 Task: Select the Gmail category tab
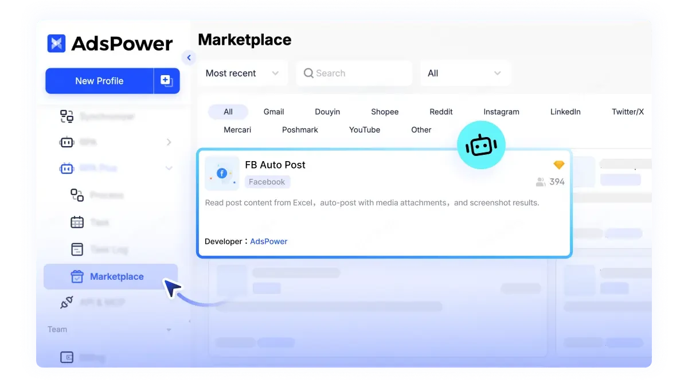click(x=274, y=112)
